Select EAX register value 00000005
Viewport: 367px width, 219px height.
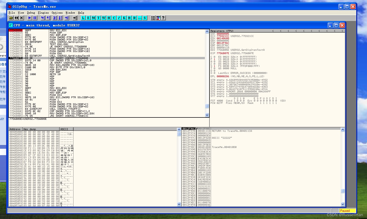(x=223, y=34)
